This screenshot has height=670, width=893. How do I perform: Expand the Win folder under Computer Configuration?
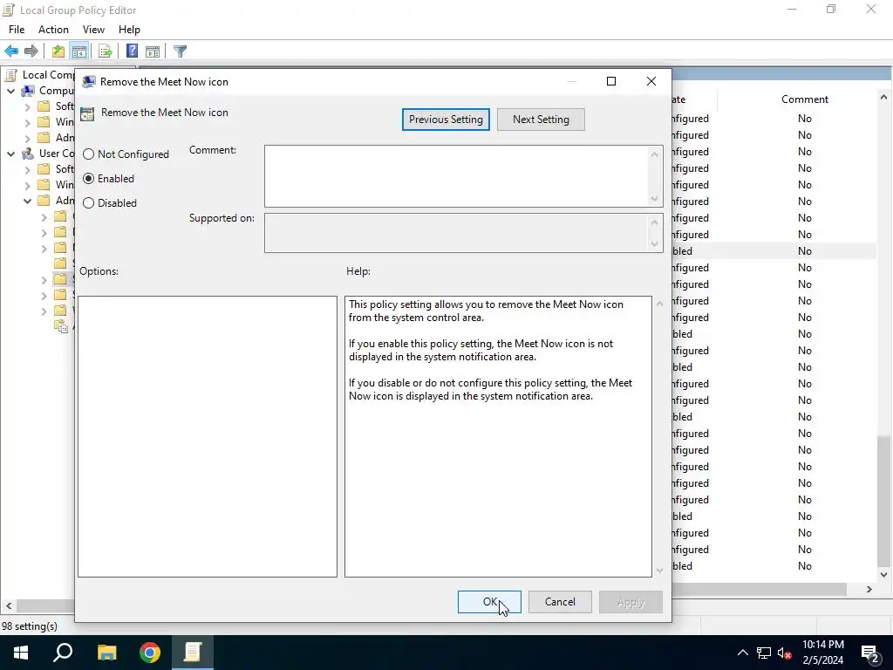27,122
